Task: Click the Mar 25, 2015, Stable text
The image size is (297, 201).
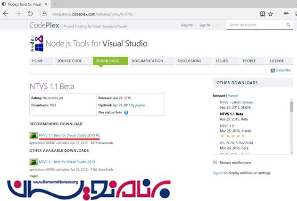Action: (x=235, y=131)
